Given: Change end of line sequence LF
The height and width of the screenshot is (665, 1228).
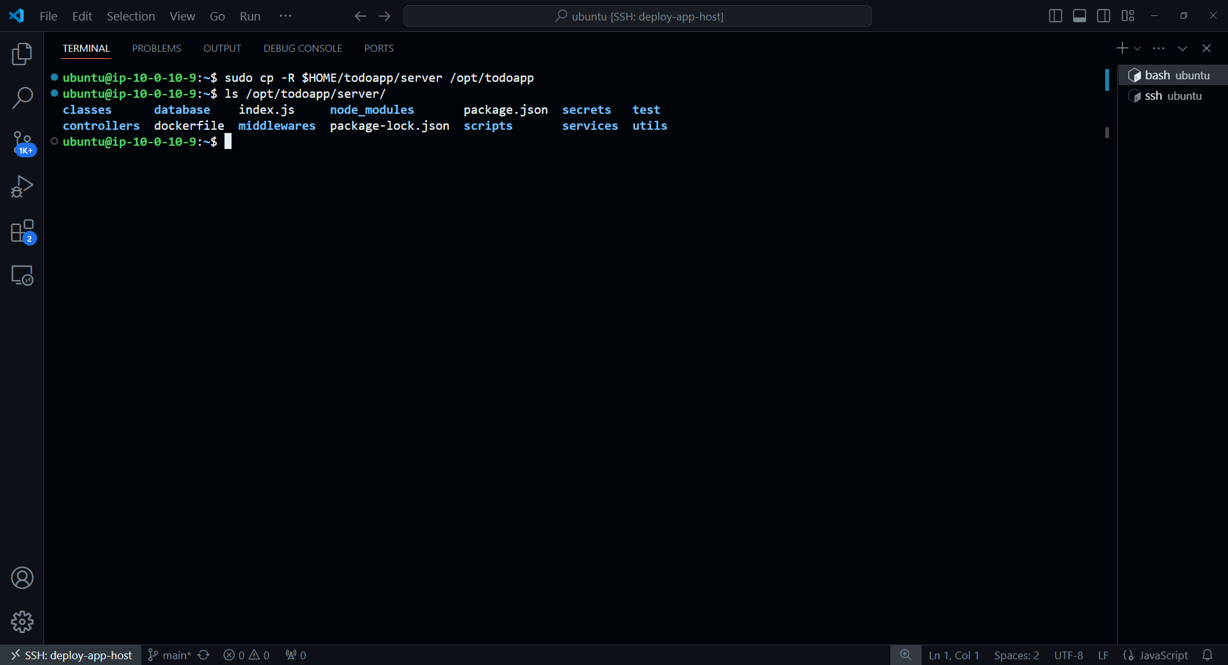Looking at the screenshot, I should (1103, 655).
